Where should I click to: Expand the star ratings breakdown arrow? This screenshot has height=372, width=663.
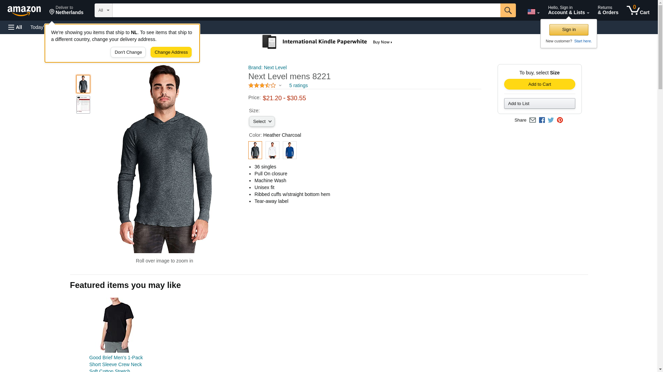point(280,85)
